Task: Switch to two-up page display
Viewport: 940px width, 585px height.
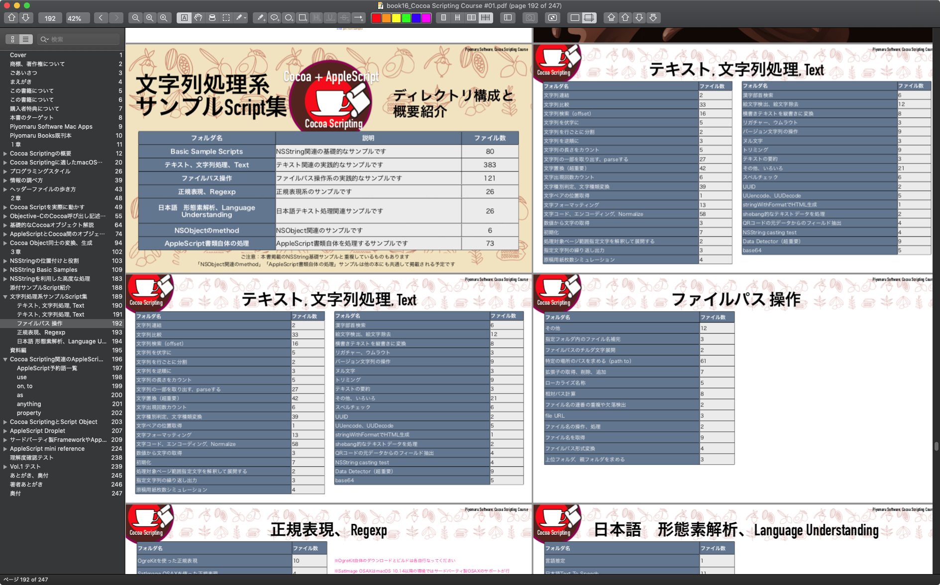Action: [x=471, y=18]
